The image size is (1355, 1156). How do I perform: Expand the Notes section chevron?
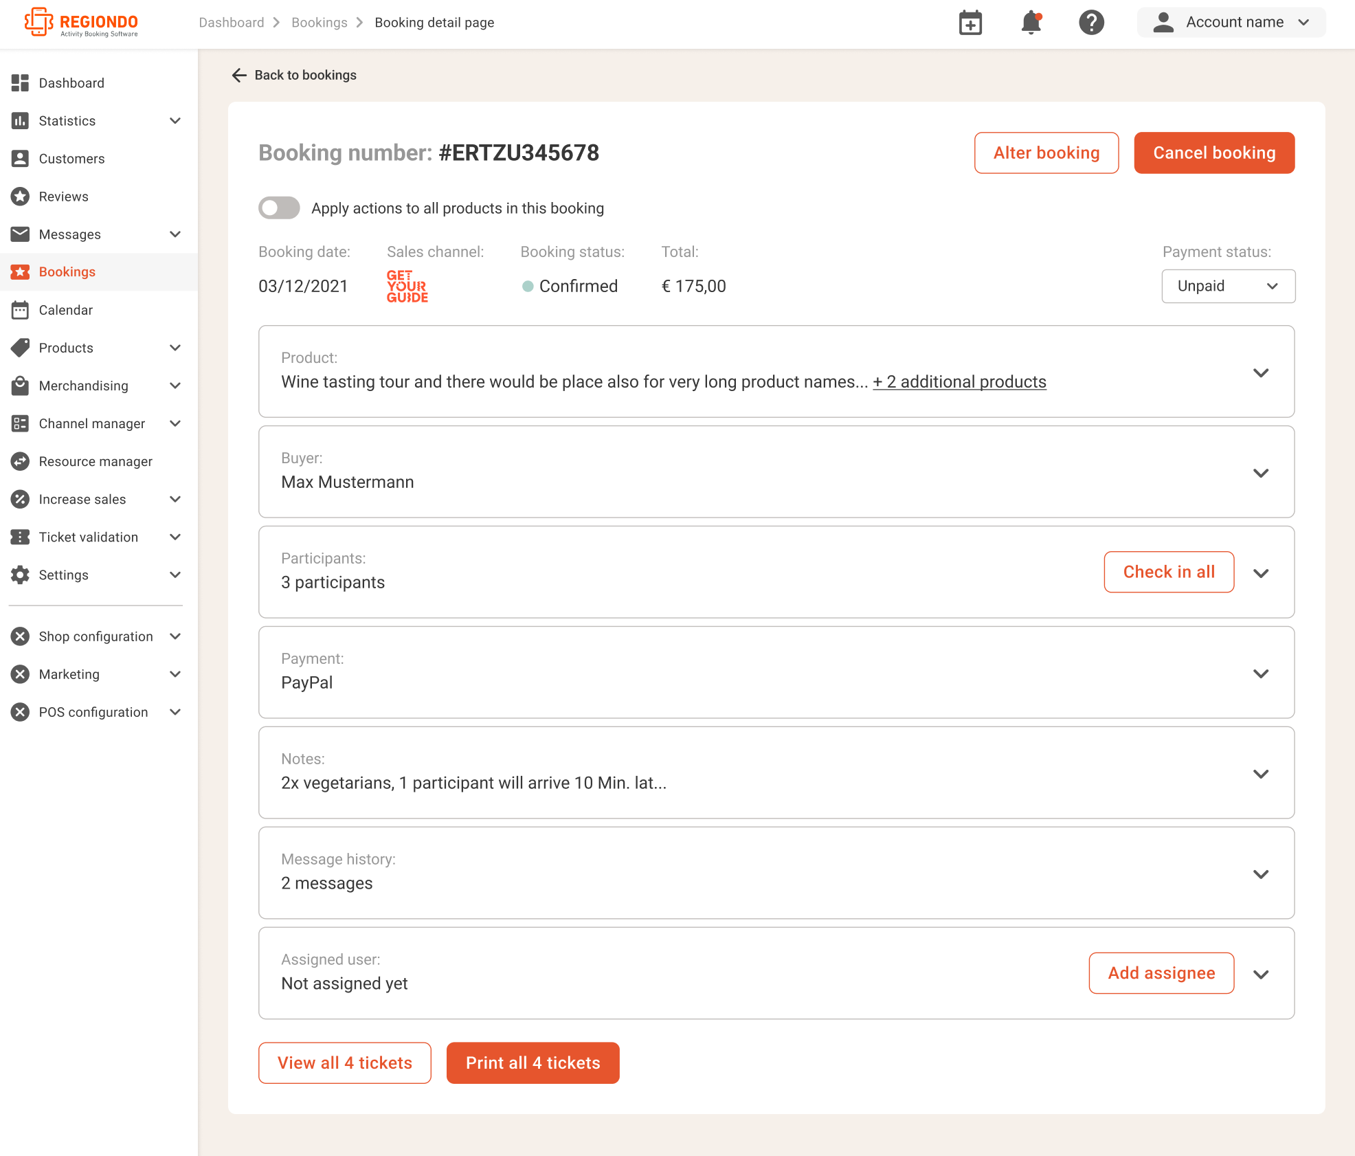(x=1260, y=774)
